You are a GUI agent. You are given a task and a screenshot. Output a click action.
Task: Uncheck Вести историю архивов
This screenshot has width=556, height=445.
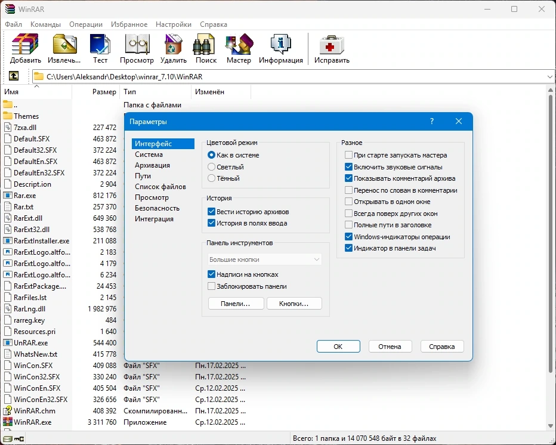coord(211,212)
